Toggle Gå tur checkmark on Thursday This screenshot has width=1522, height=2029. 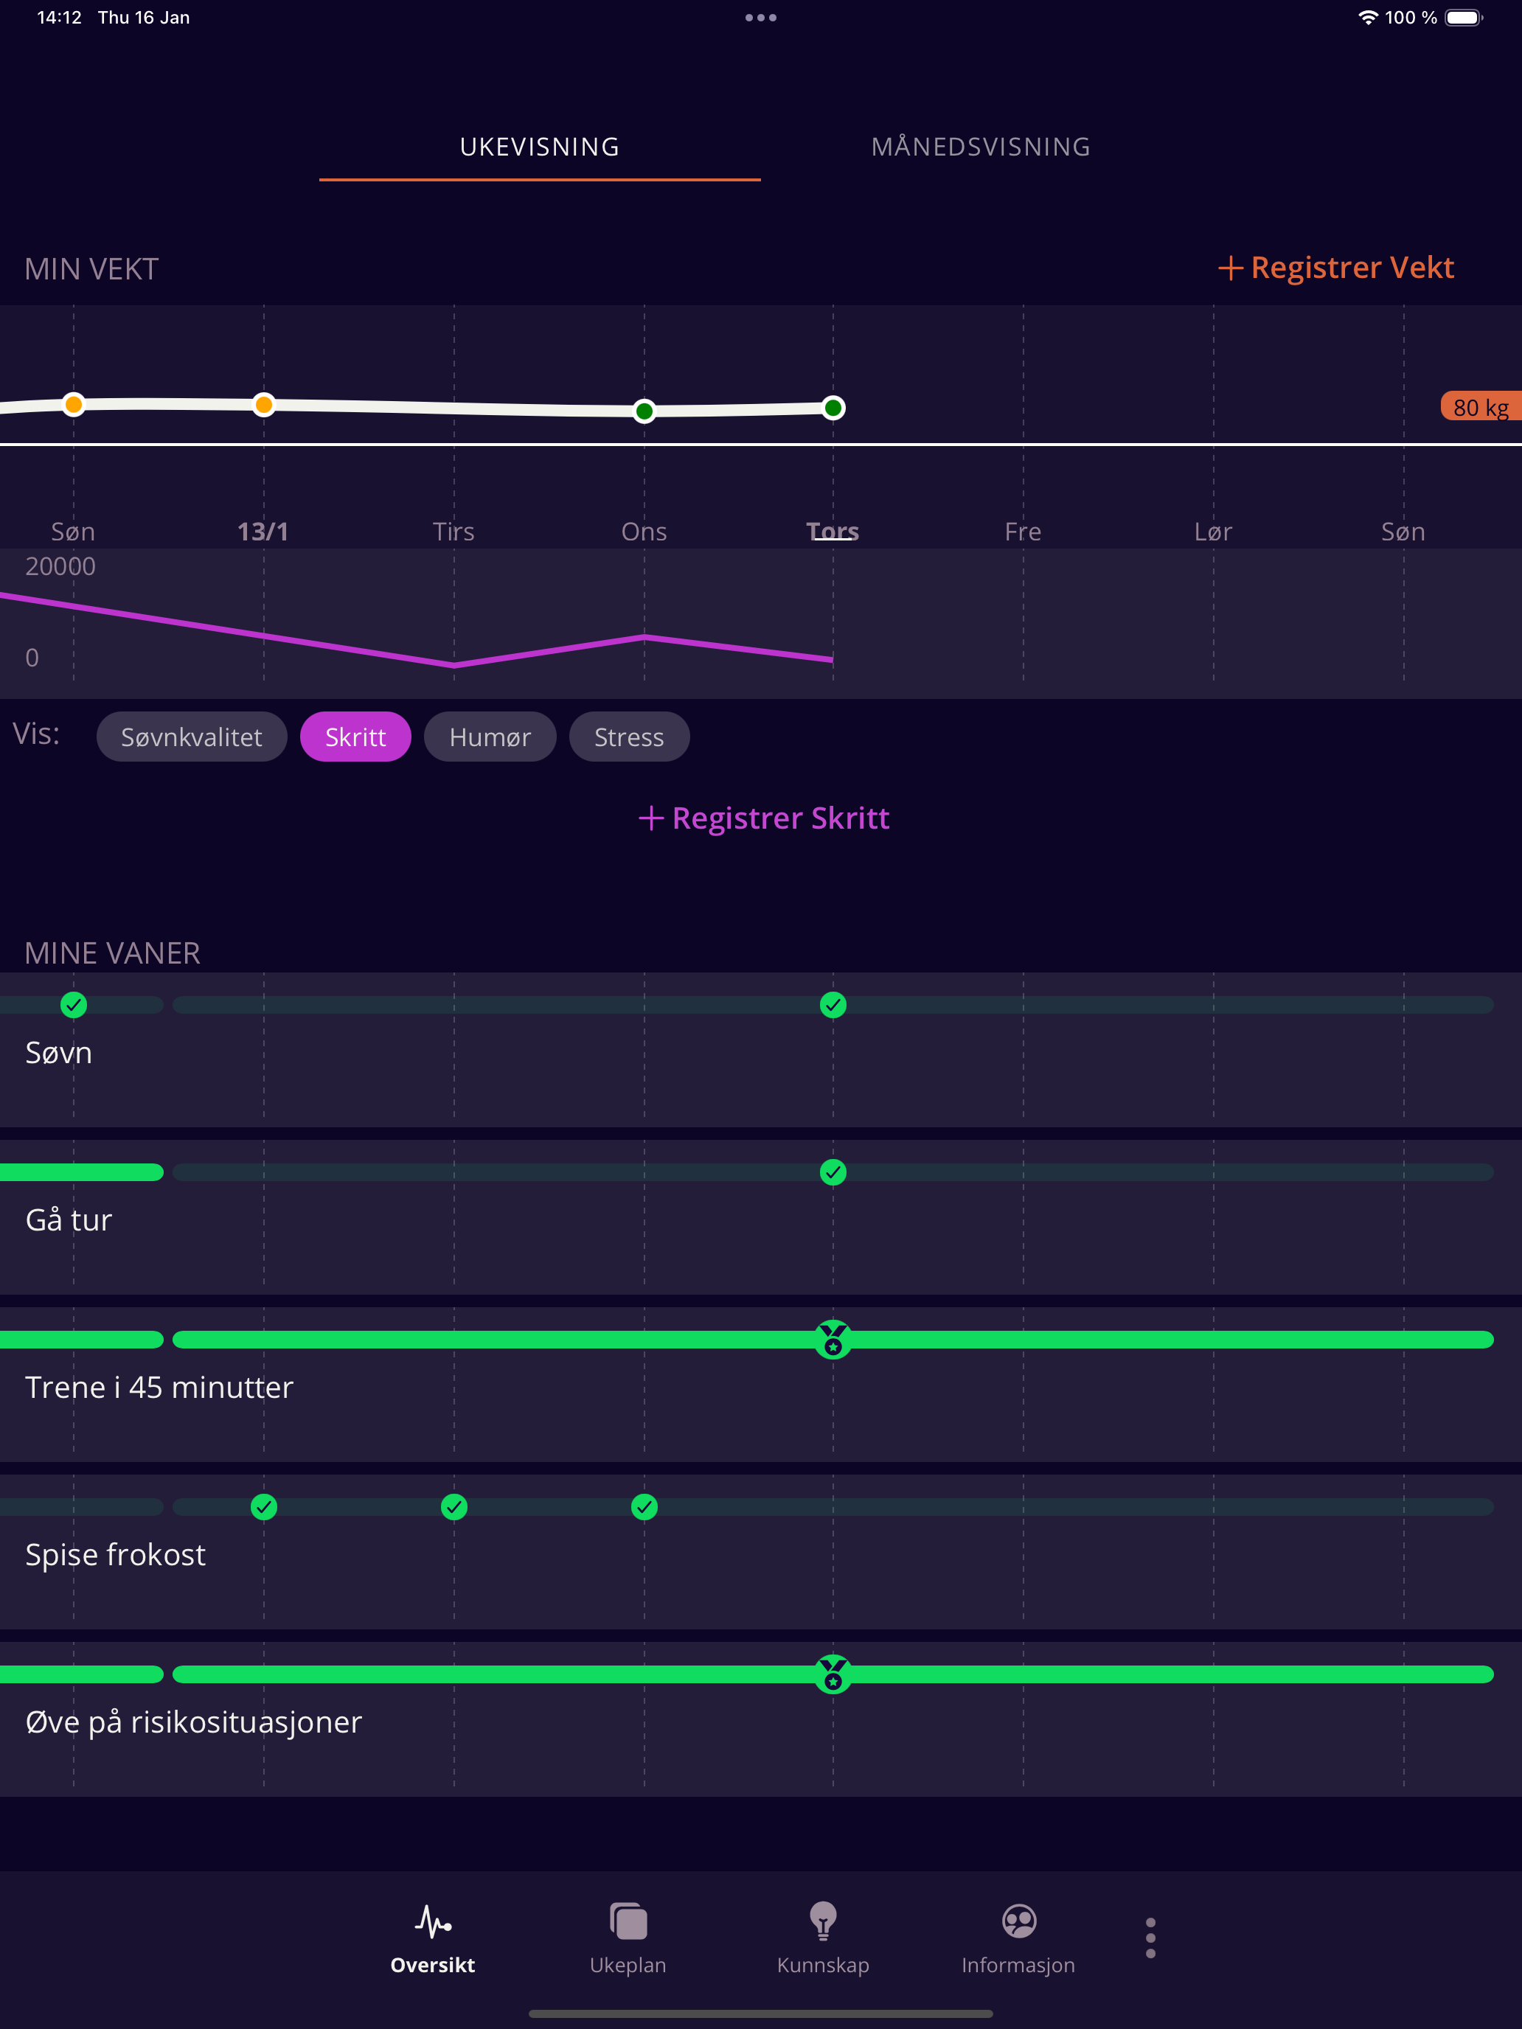coord(833,1172)
